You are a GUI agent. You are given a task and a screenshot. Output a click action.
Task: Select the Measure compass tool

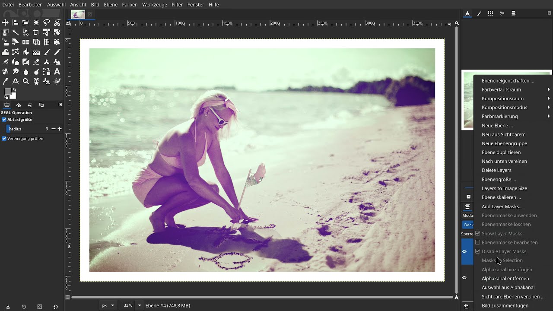(16, 81)
